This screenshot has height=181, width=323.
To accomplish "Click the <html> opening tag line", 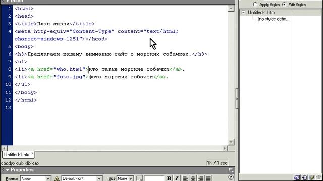I will click(24, 9).
